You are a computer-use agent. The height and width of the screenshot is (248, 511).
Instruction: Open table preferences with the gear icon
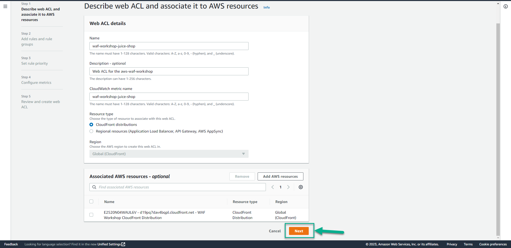pyautogui.click(x=301, y=187)
